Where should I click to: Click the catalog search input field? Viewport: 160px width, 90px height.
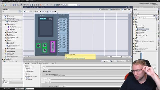pyautogui.click(x=143, y=16)
